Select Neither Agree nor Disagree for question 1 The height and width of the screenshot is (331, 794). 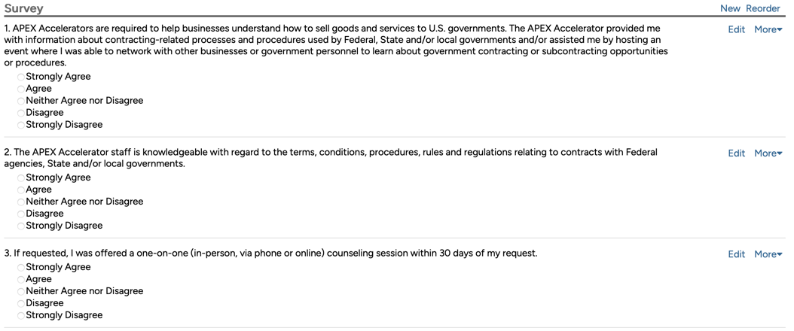point(21,101)
